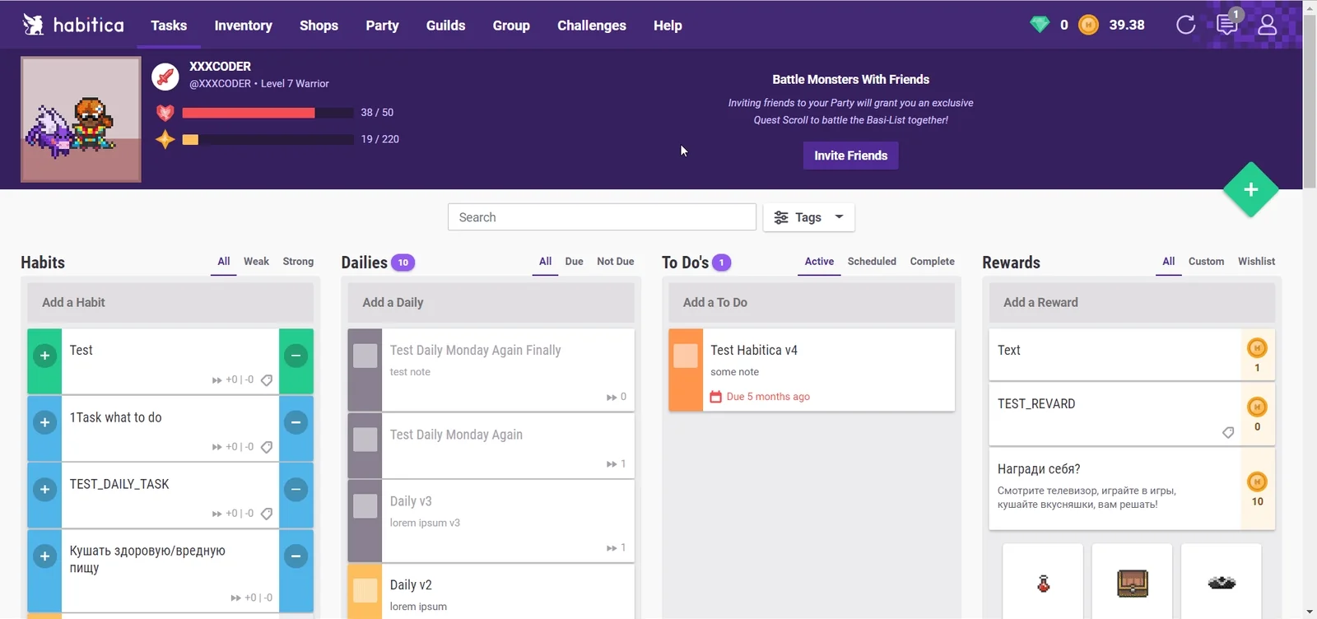Score up the 1Task what to do habit
The width and height of the screenshot is (1317, 619).
point(44,422)
